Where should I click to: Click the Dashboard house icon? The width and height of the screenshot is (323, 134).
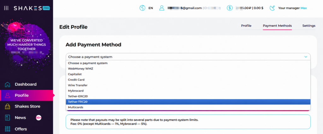8,84
